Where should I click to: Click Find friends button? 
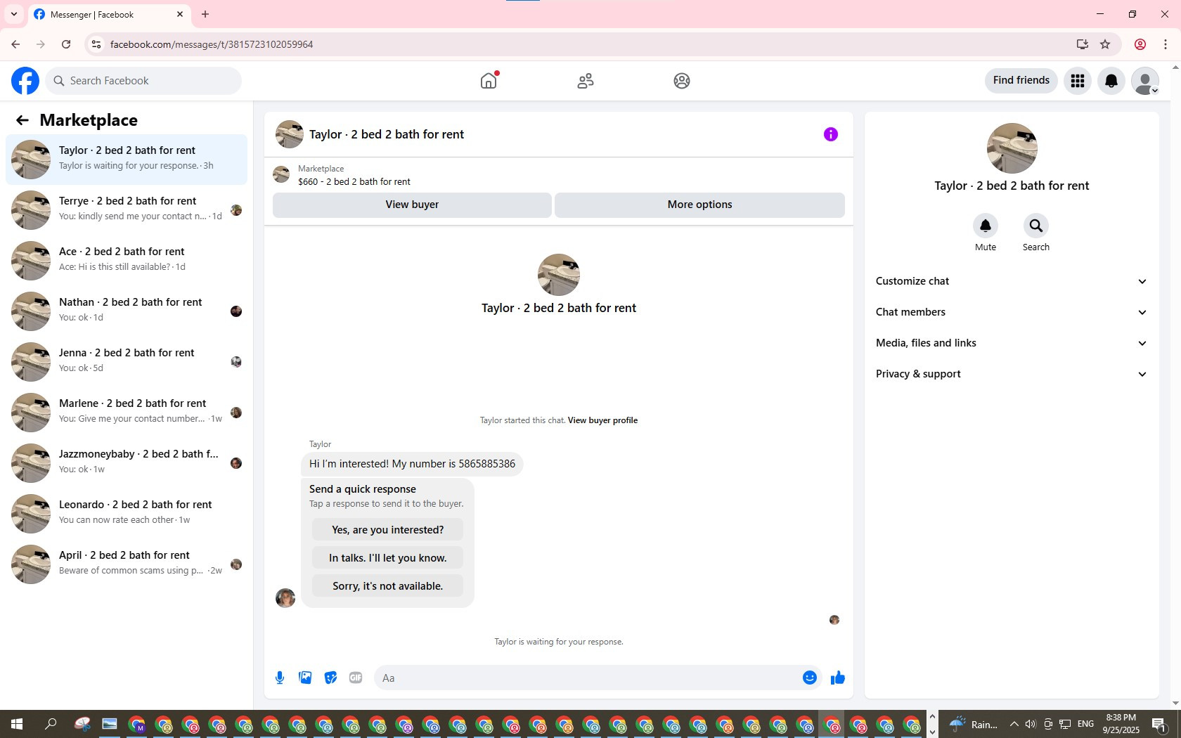(1021, 81)
